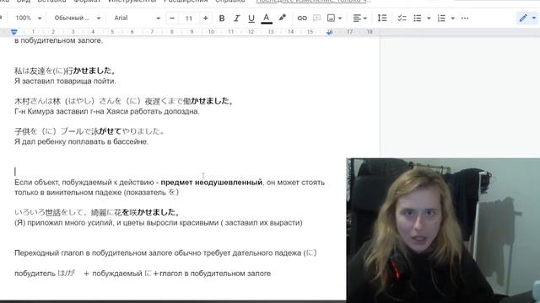Decrease font size with minus button
The image size is (540, 303).
coord(172,19)
